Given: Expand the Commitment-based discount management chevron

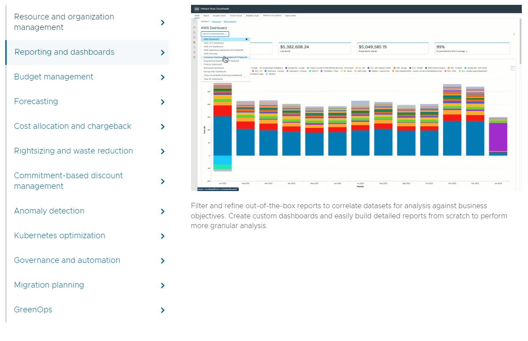Looking at the screenshot, I should pyautogui.click(x=163, y=181).
